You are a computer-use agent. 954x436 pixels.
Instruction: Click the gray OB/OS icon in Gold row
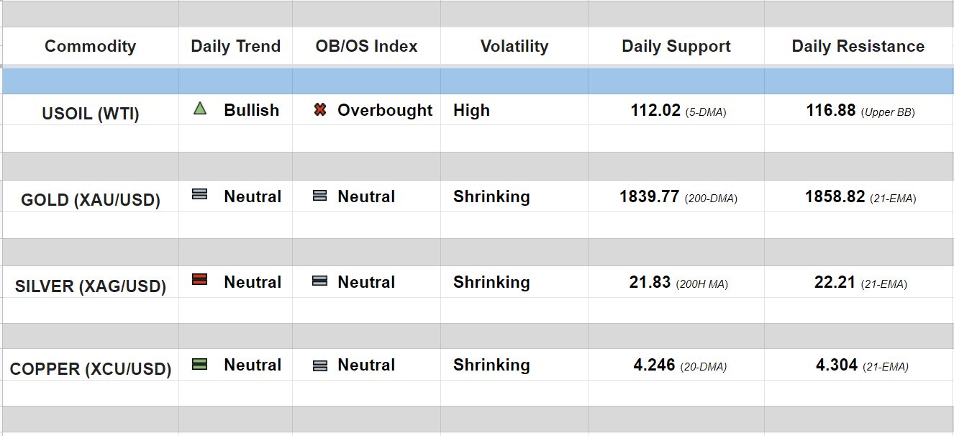pyautogui.click(x=320, y=196)
